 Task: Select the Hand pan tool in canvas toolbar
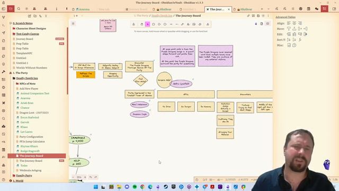142,24
